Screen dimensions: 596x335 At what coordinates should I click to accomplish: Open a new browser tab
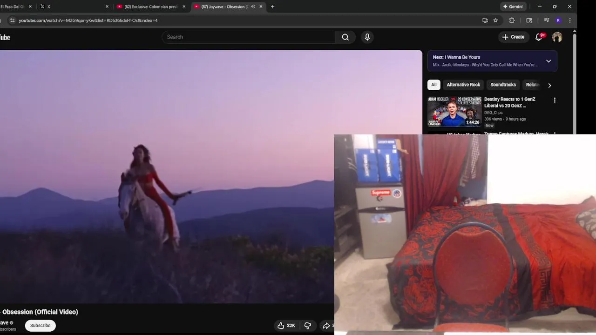pyautogui.click(x=272, y=7)
